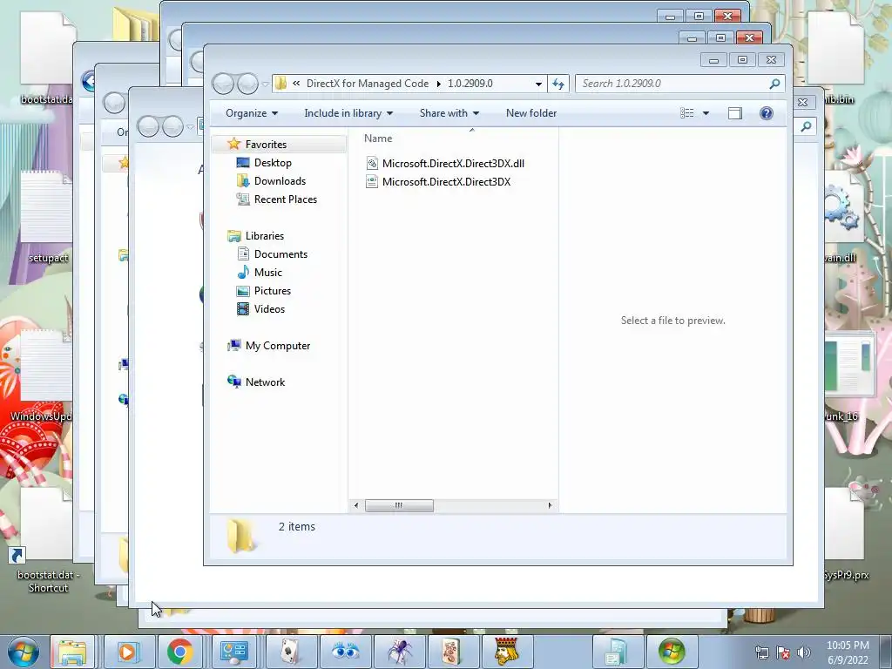Select Favorites in navigation pane
This screenshot has width=892, height=669.
point(267,145)
